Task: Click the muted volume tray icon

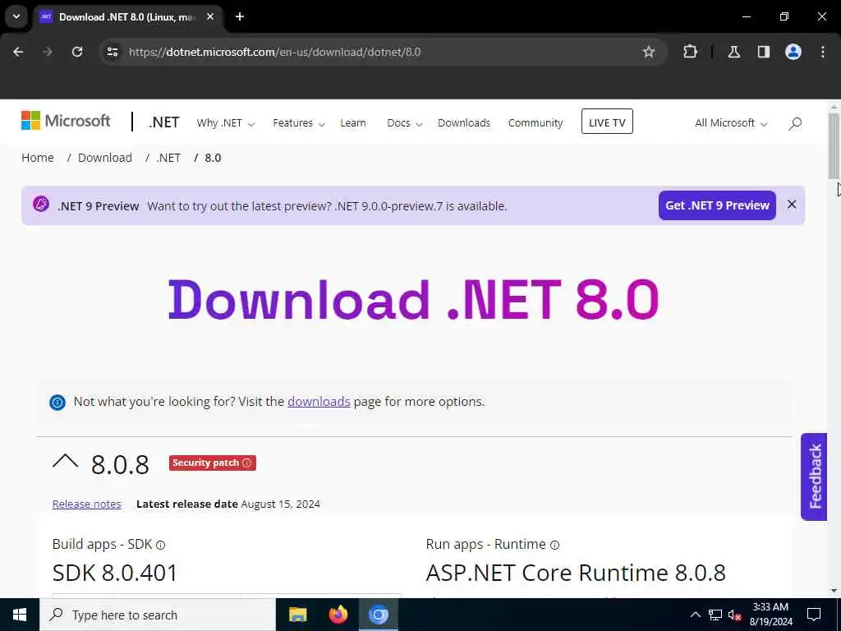Action: point(735,615)
